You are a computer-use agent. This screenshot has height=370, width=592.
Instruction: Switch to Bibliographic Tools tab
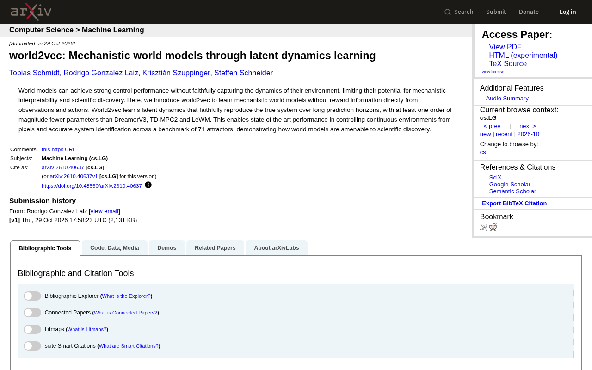[x=45, y=248]
